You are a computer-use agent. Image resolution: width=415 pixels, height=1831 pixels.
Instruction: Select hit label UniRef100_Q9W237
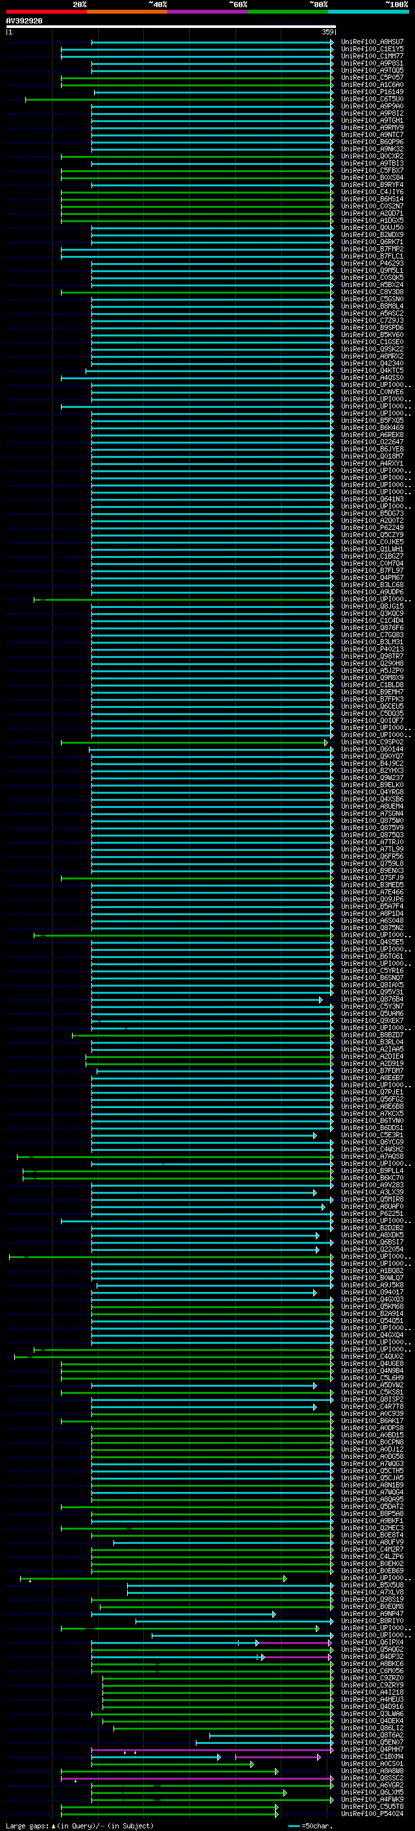(x=372, y=777)
